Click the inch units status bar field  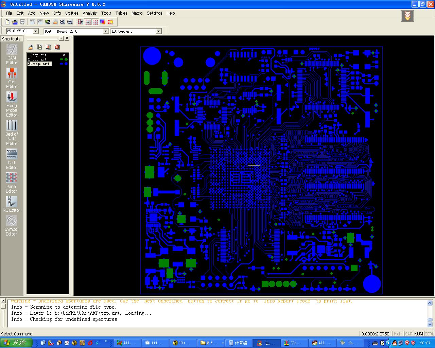pyautogui.click(x=398, y=334)
